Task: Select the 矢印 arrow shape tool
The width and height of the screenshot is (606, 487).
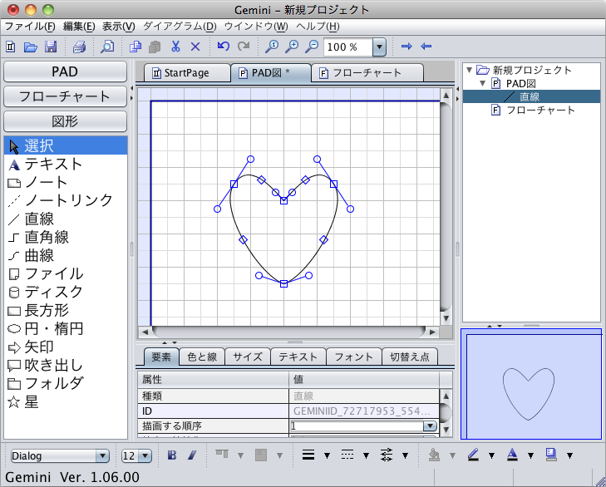Action: [66, 347]
